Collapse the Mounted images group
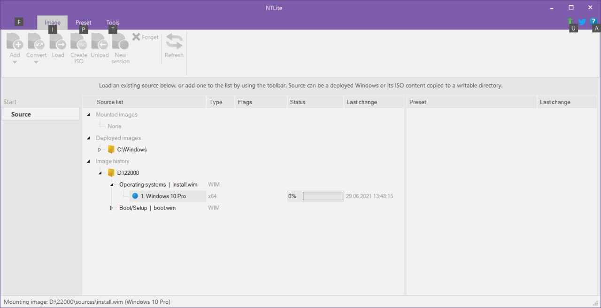Viewport: 601px width, 308px height. [x=89, y=114]
